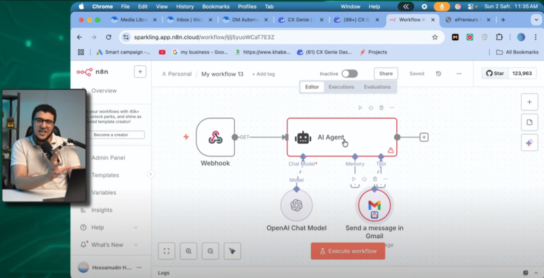Click the n8n logo
The height and width of the screenshot is (278, 544).
pos(91,72)
